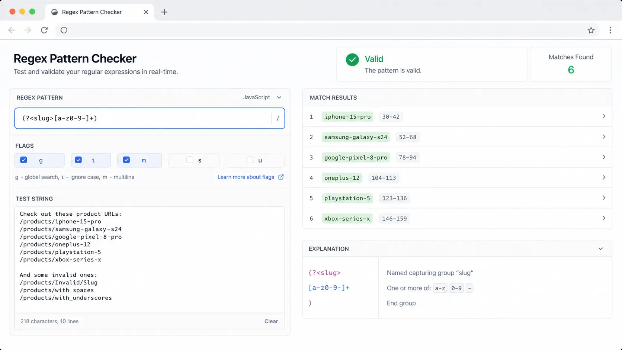Click the oneplus-12 match text
This screenshot has height=350, width=622.
click(x=342, y=178)
